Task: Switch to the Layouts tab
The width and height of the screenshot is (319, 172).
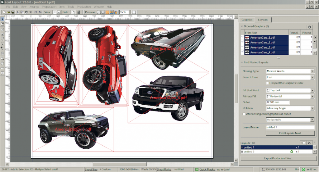Action: (263, 20)
